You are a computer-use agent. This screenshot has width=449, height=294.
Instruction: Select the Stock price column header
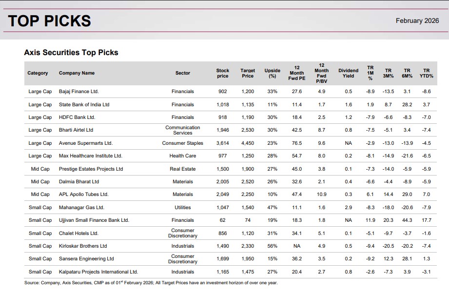222,73
